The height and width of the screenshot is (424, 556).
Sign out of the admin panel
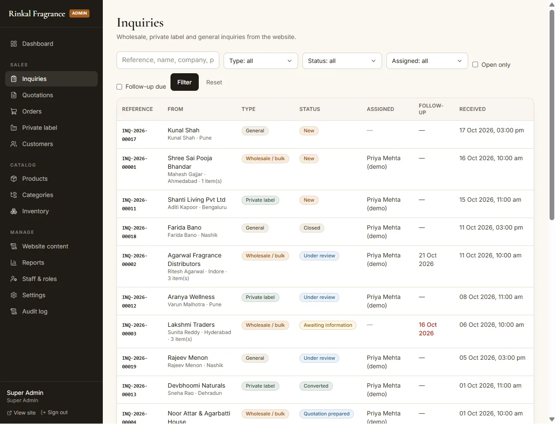54,412
